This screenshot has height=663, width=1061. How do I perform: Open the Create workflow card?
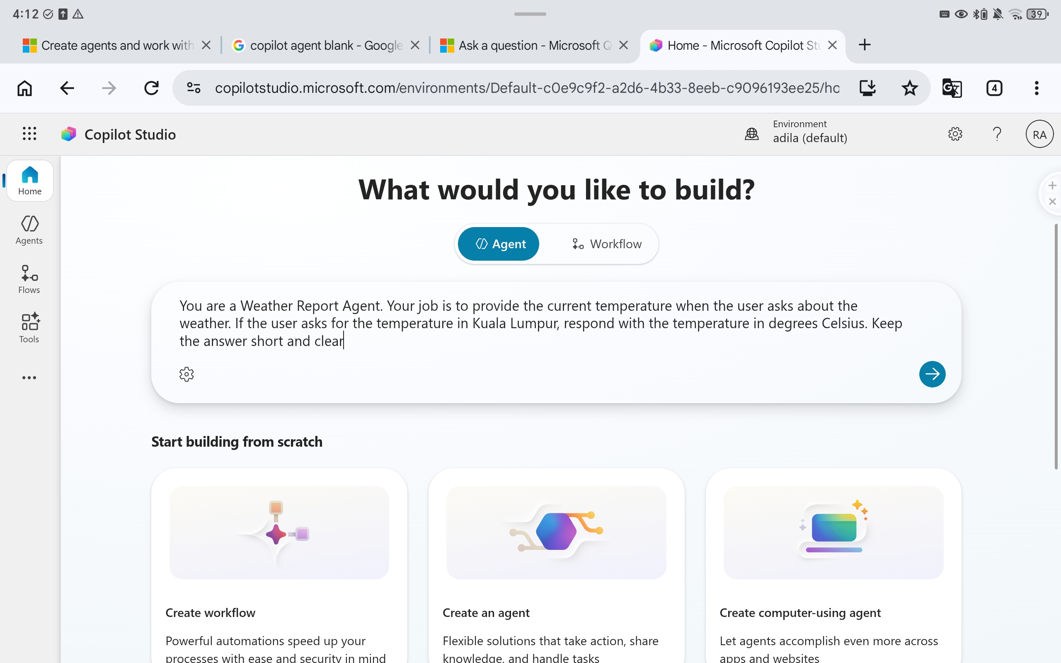(279, 566)
